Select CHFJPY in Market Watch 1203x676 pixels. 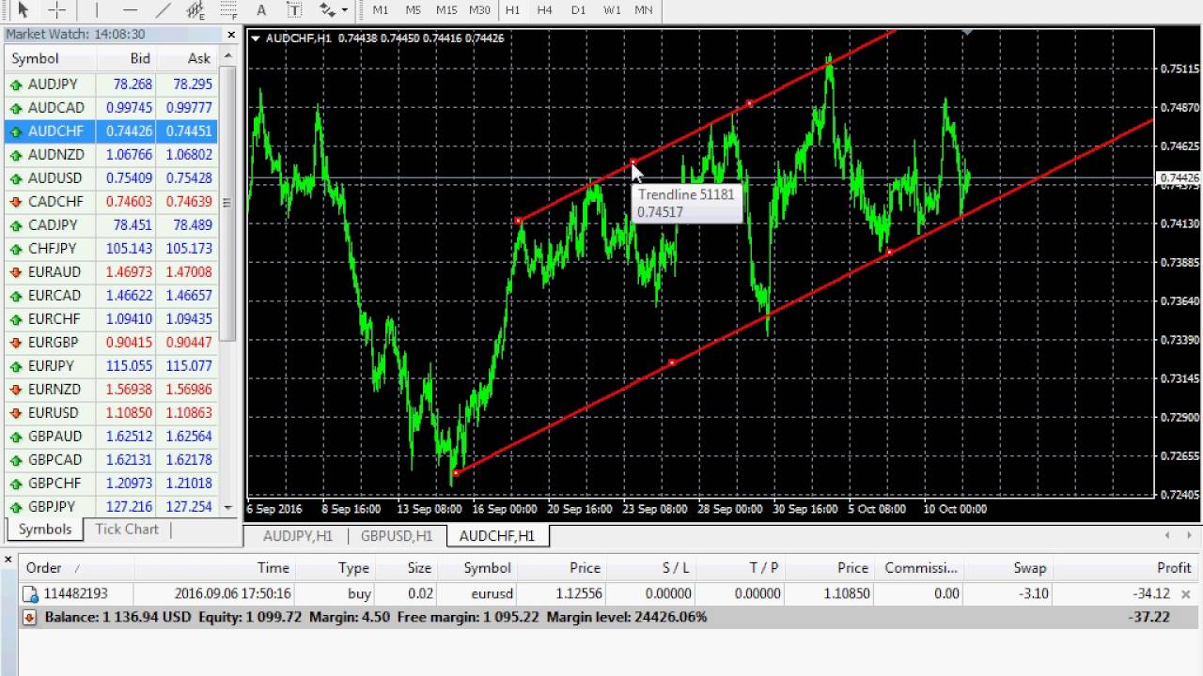click(111, 249)
